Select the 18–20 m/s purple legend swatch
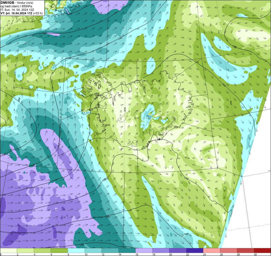Viewport: 271px width, 256px height. tap(161, 251)
